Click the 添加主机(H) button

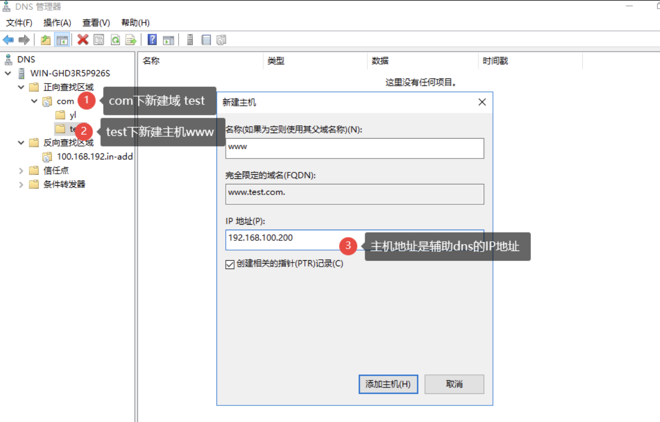coord(388,384)
